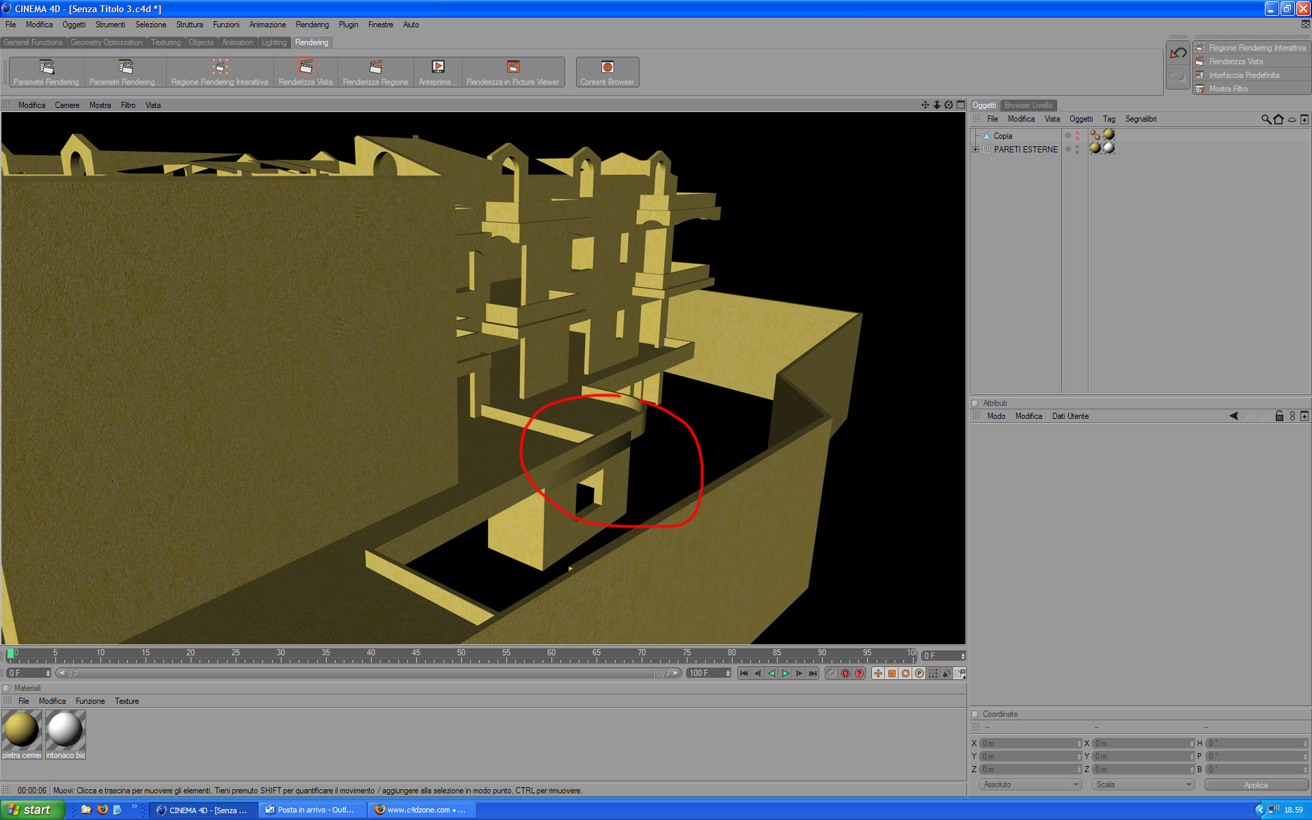Open the Assoluto dropdown

coord(1030,784)
